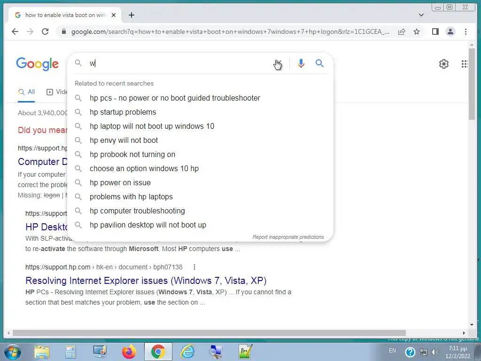Open the Notepad++ taskbar icon
This screenshot has width=481, height=361.
(245, 352)
